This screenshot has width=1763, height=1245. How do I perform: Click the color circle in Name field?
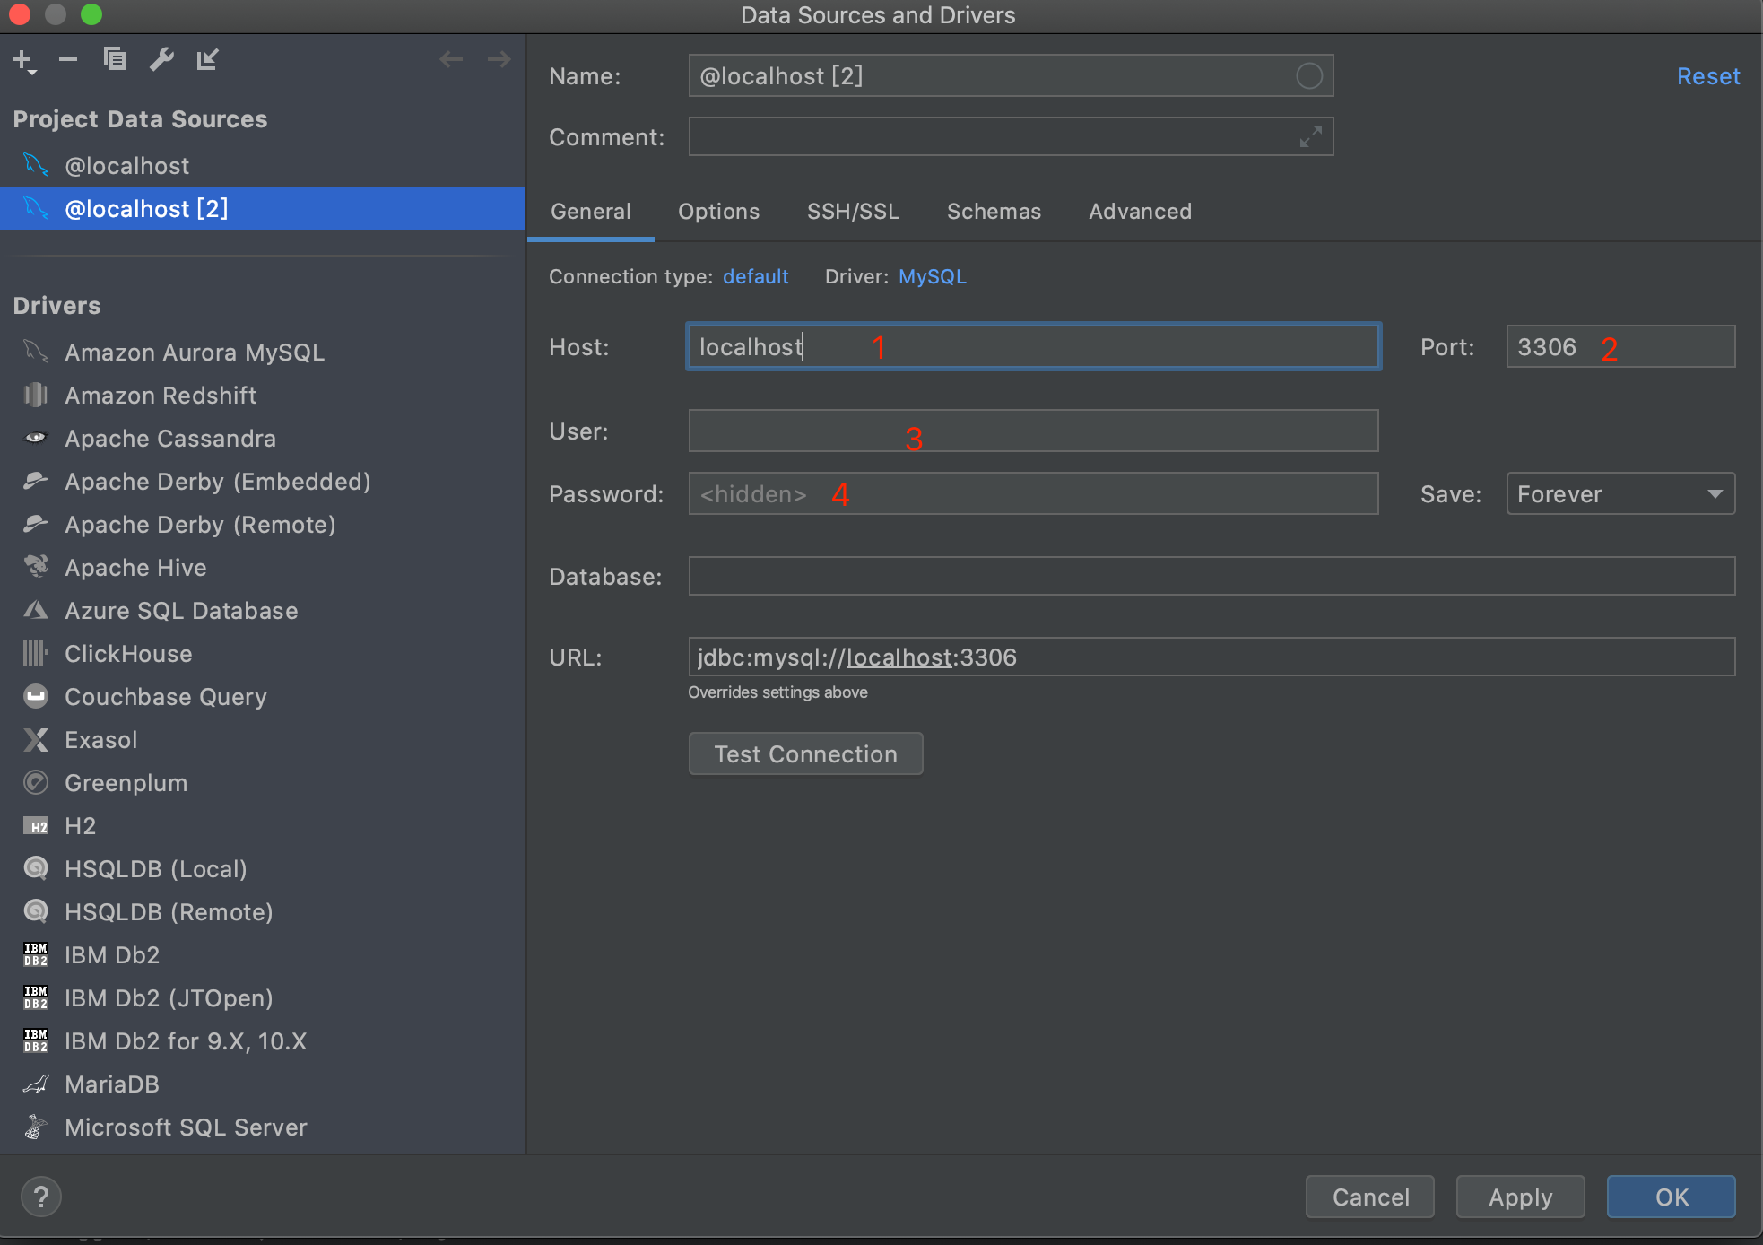(1308, 76)
